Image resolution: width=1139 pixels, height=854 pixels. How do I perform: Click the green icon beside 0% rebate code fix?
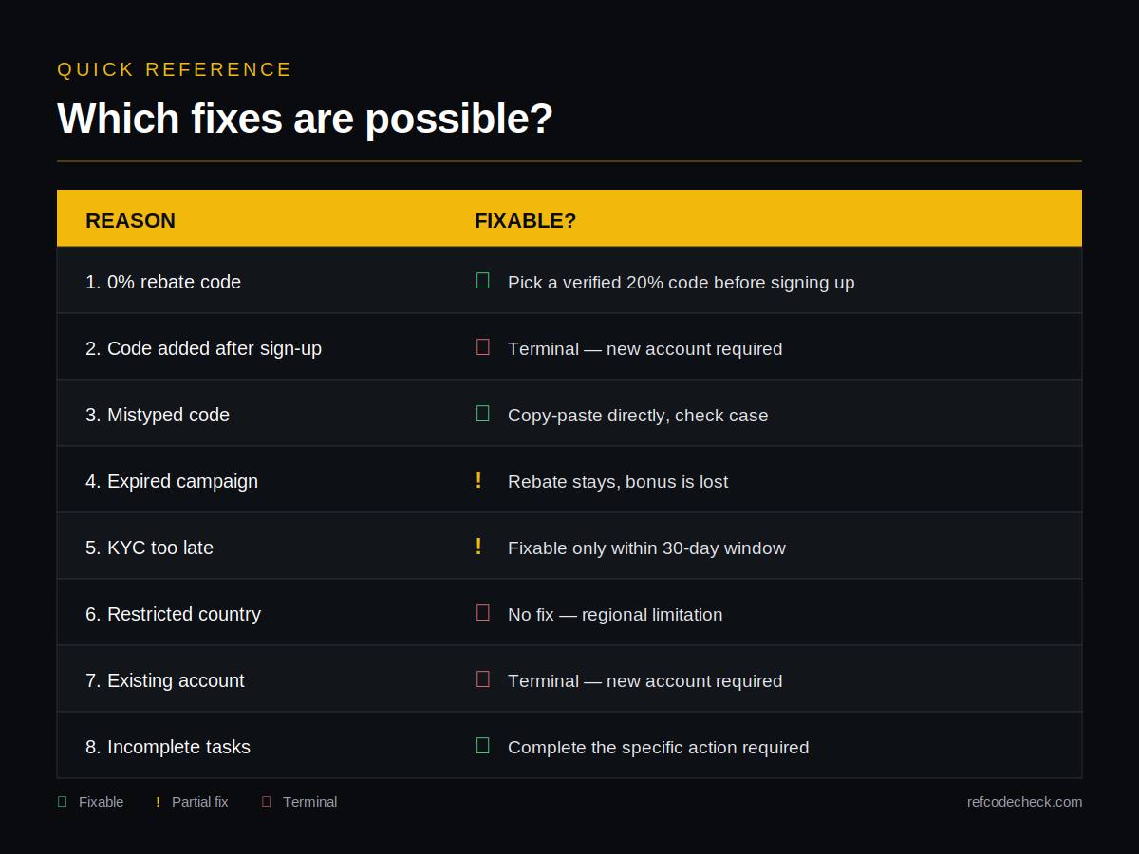(x=482, y=281)
